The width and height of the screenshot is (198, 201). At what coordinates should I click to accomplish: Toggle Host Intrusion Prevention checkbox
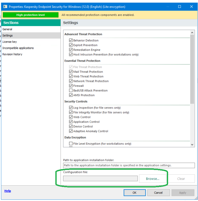71,54
